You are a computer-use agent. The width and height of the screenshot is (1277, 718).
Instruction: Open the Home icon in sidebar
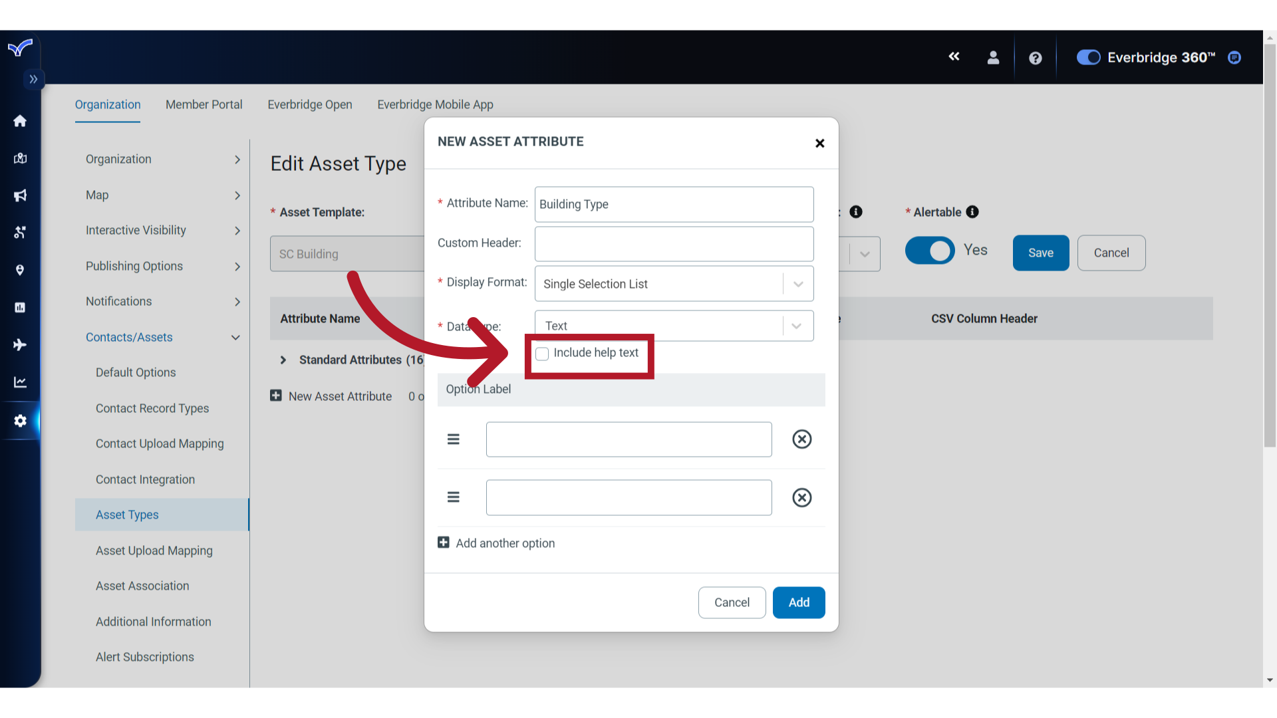coord(20,121)
